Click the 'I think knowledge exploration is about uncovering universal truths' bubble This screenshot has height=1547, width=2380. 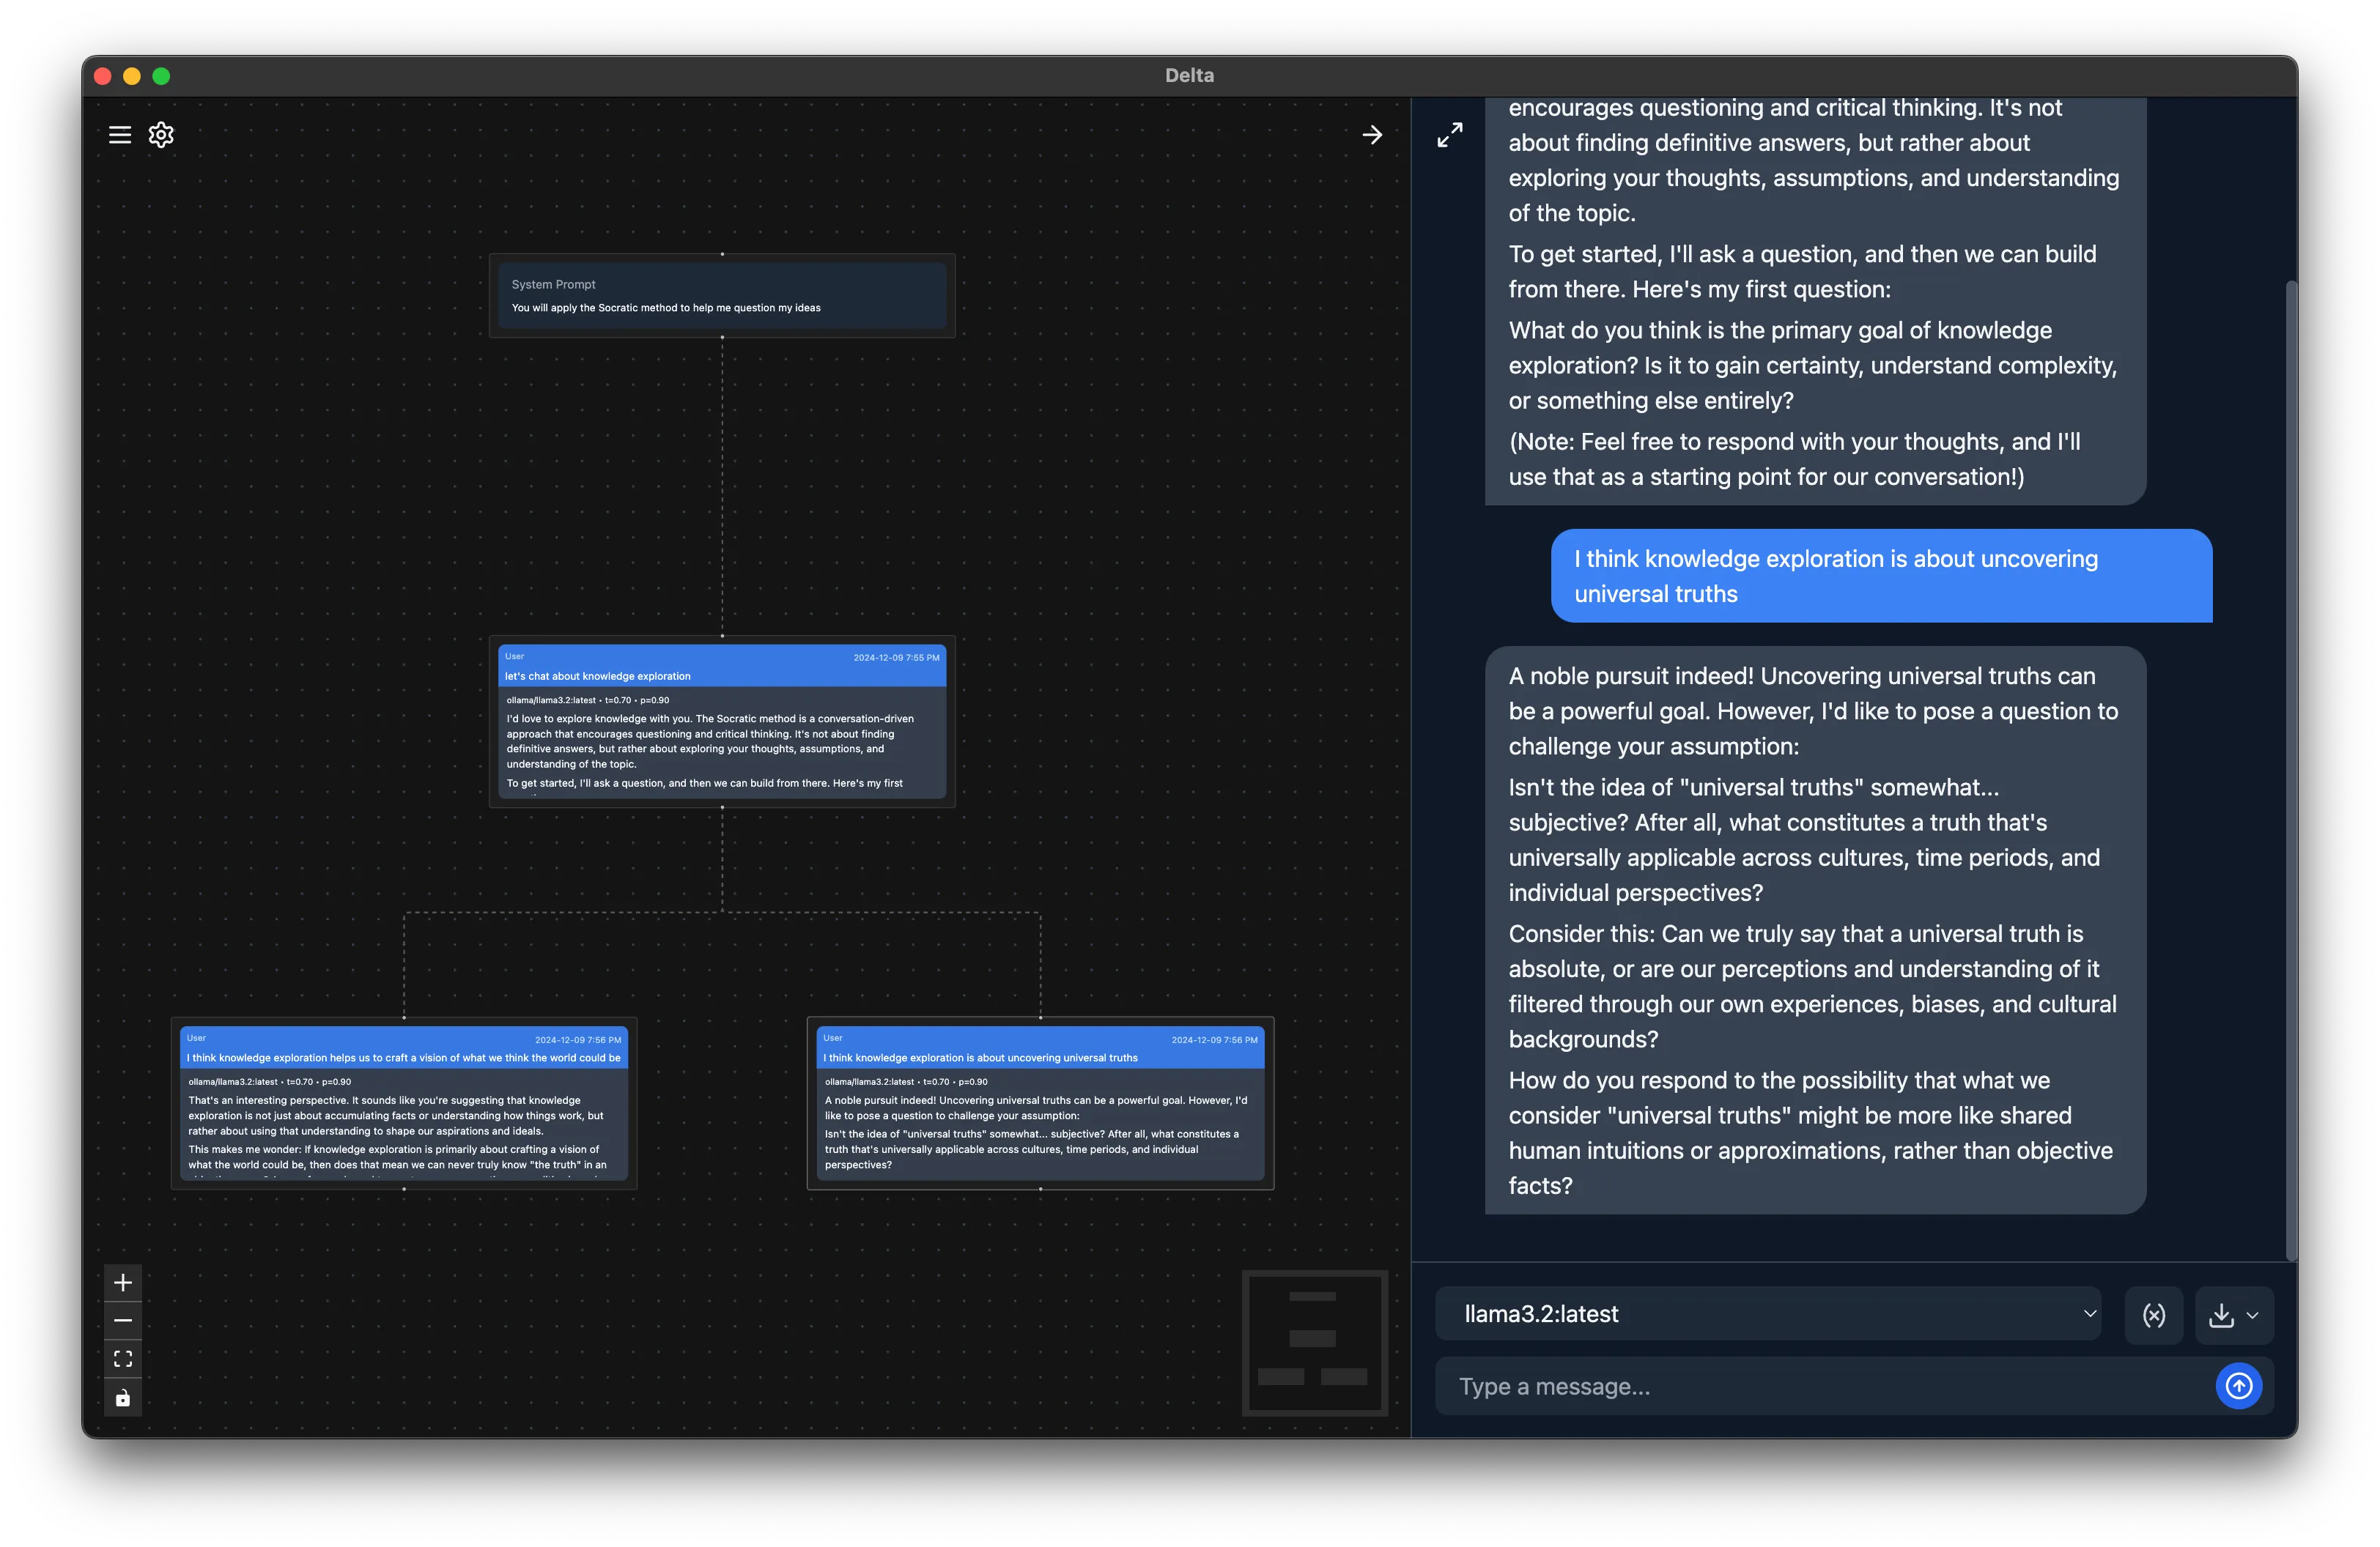click(x=1882, y=576)
